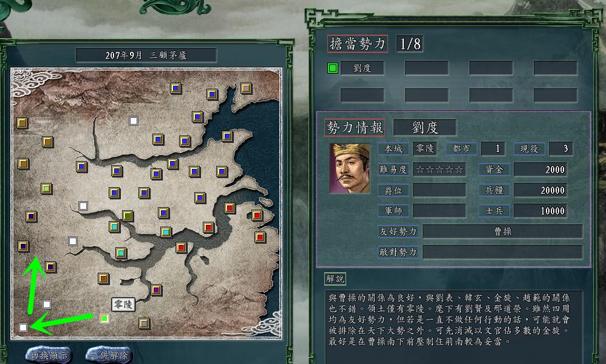
Task: Click the purple city marker on the map
Action: tap(156, 290)
